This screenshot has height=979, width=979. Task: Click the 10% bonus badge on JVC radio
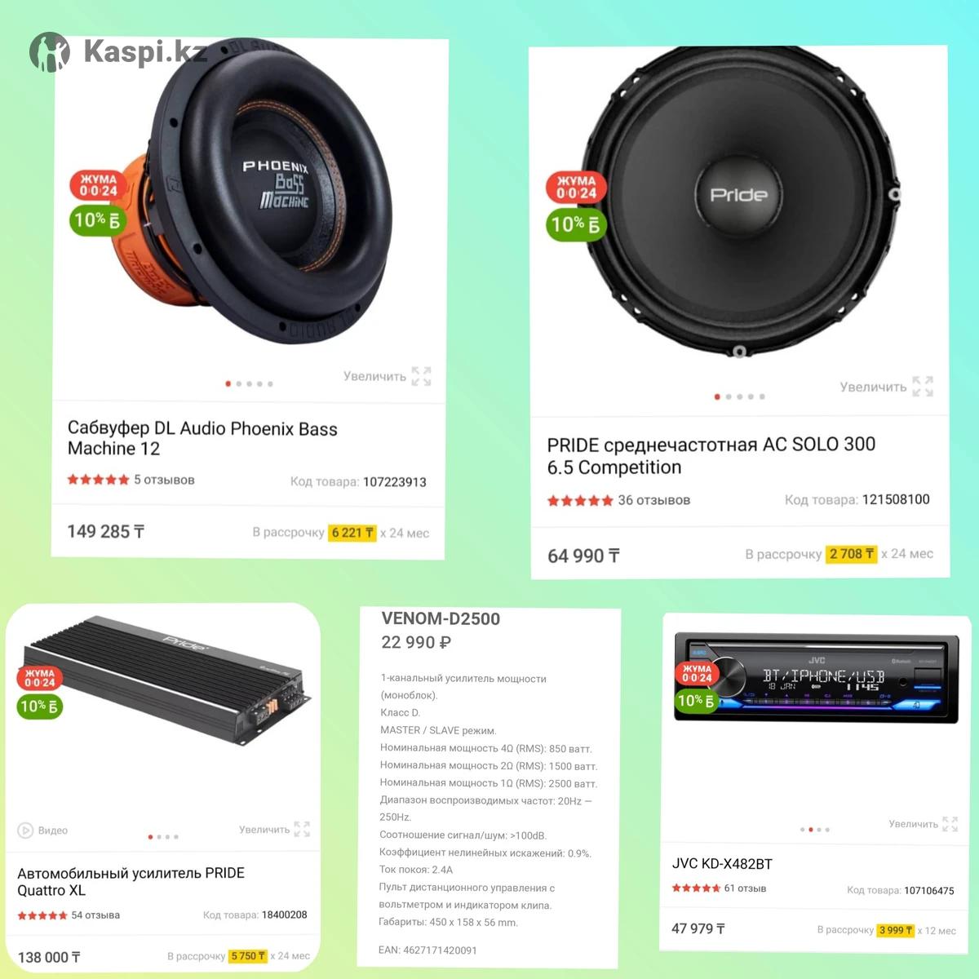(x=695, y=701)
